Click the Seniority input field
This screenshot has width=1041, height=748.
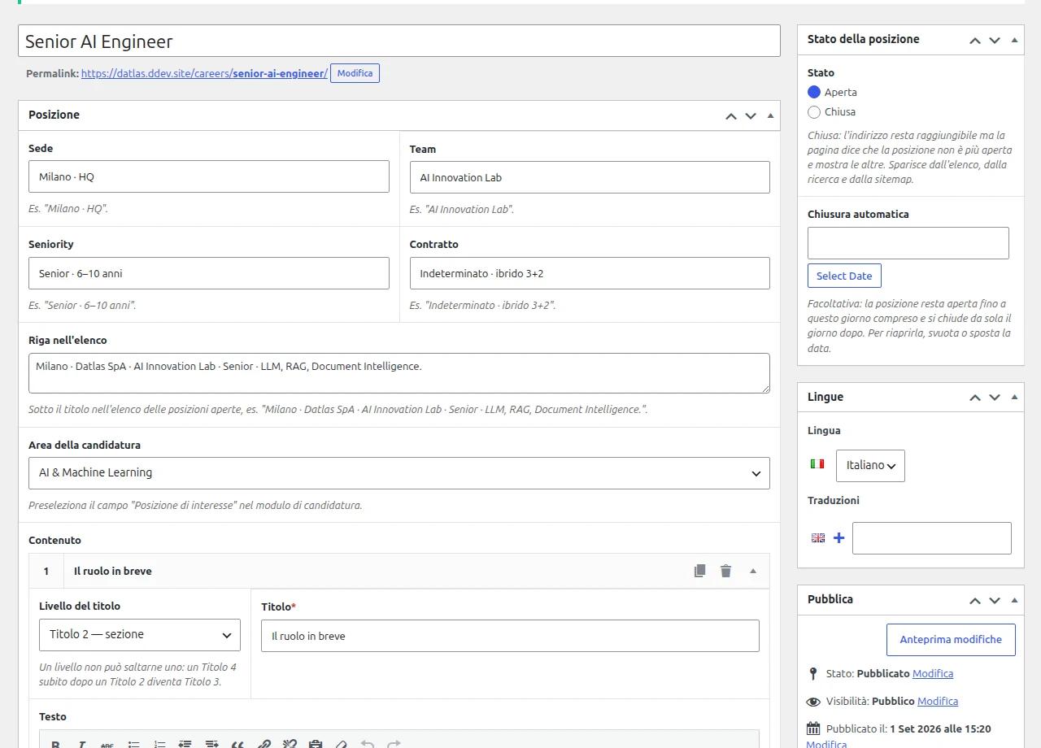pos(209,273)
